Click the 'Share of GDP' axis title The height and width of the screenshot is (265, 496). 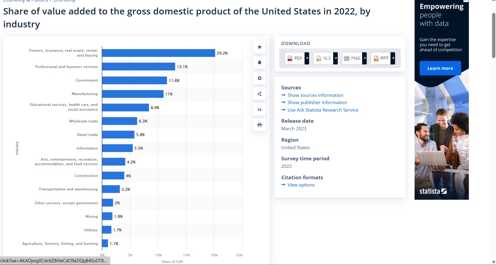[x=172, y=262]
